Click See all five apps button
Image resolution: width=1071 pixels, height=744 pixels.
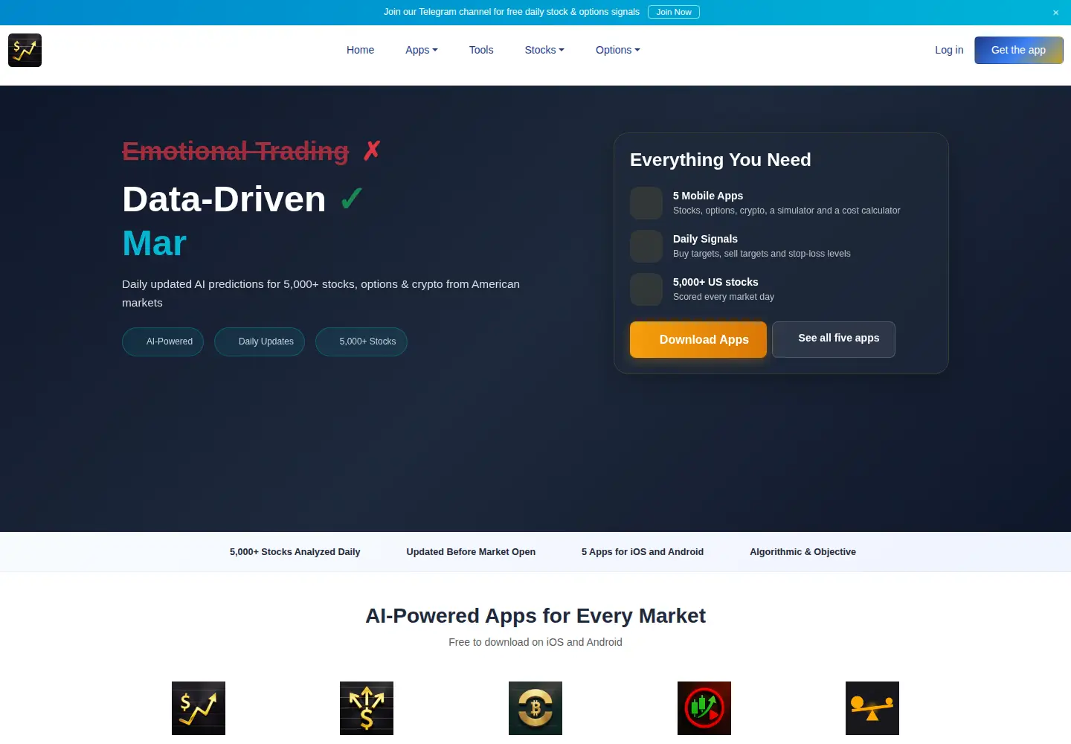click(x=834, y=339)
